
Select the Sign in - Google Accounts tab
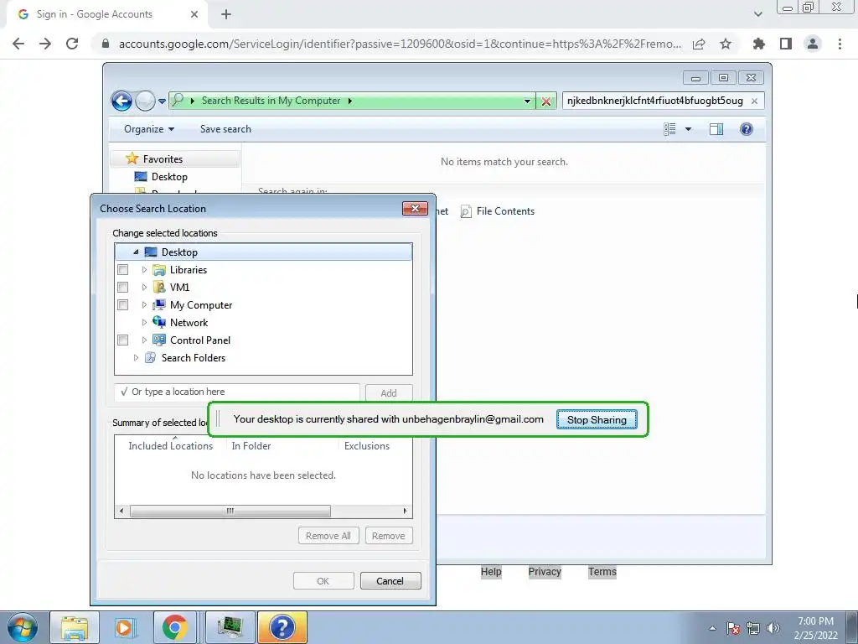point(106,14)
